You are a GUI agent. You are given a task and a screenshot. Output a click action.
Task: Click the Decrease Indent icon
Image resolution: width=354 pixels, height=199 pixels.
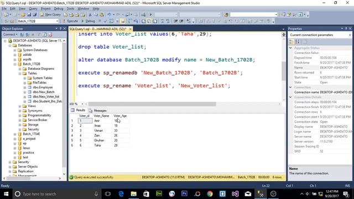[176, 21]
